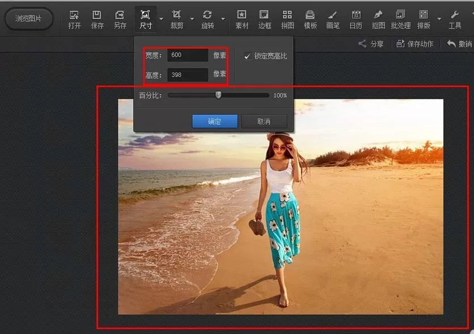474x334 pixels.
Task: Click the 打开 (Open) toolbar icon
Action: point(74,20)
